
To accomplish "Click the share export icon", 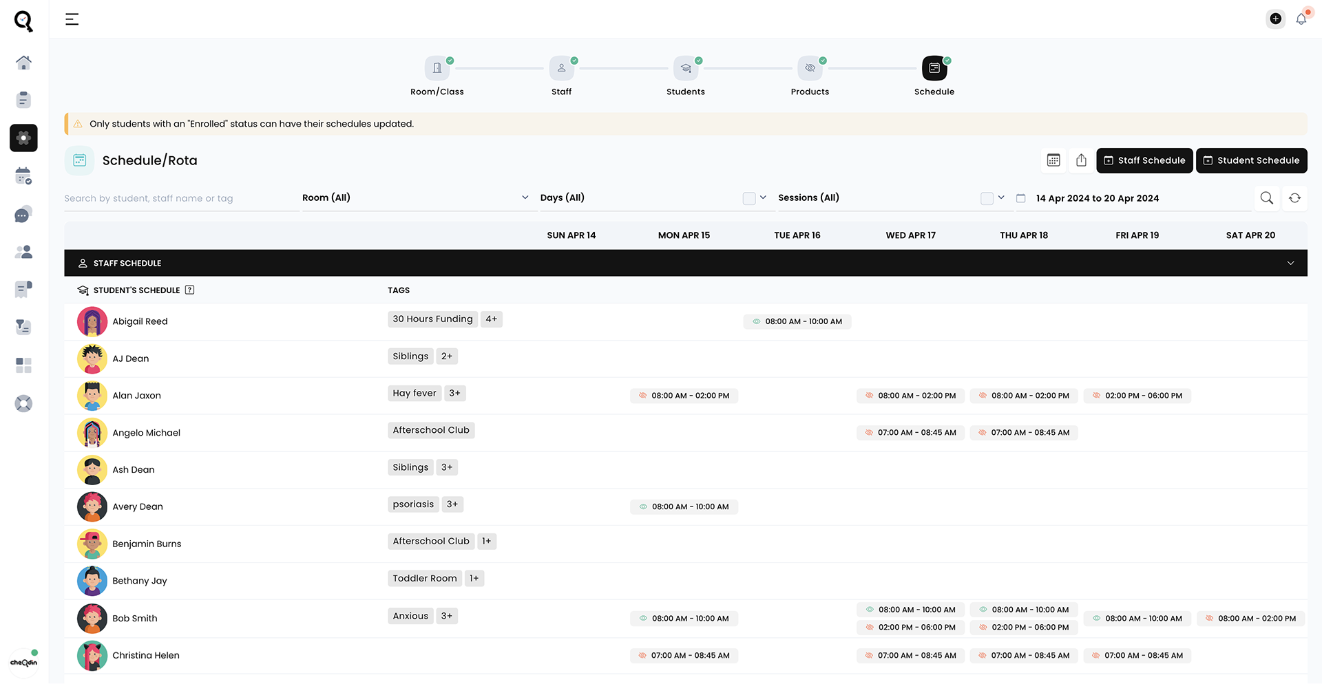I will (1081, 160).
